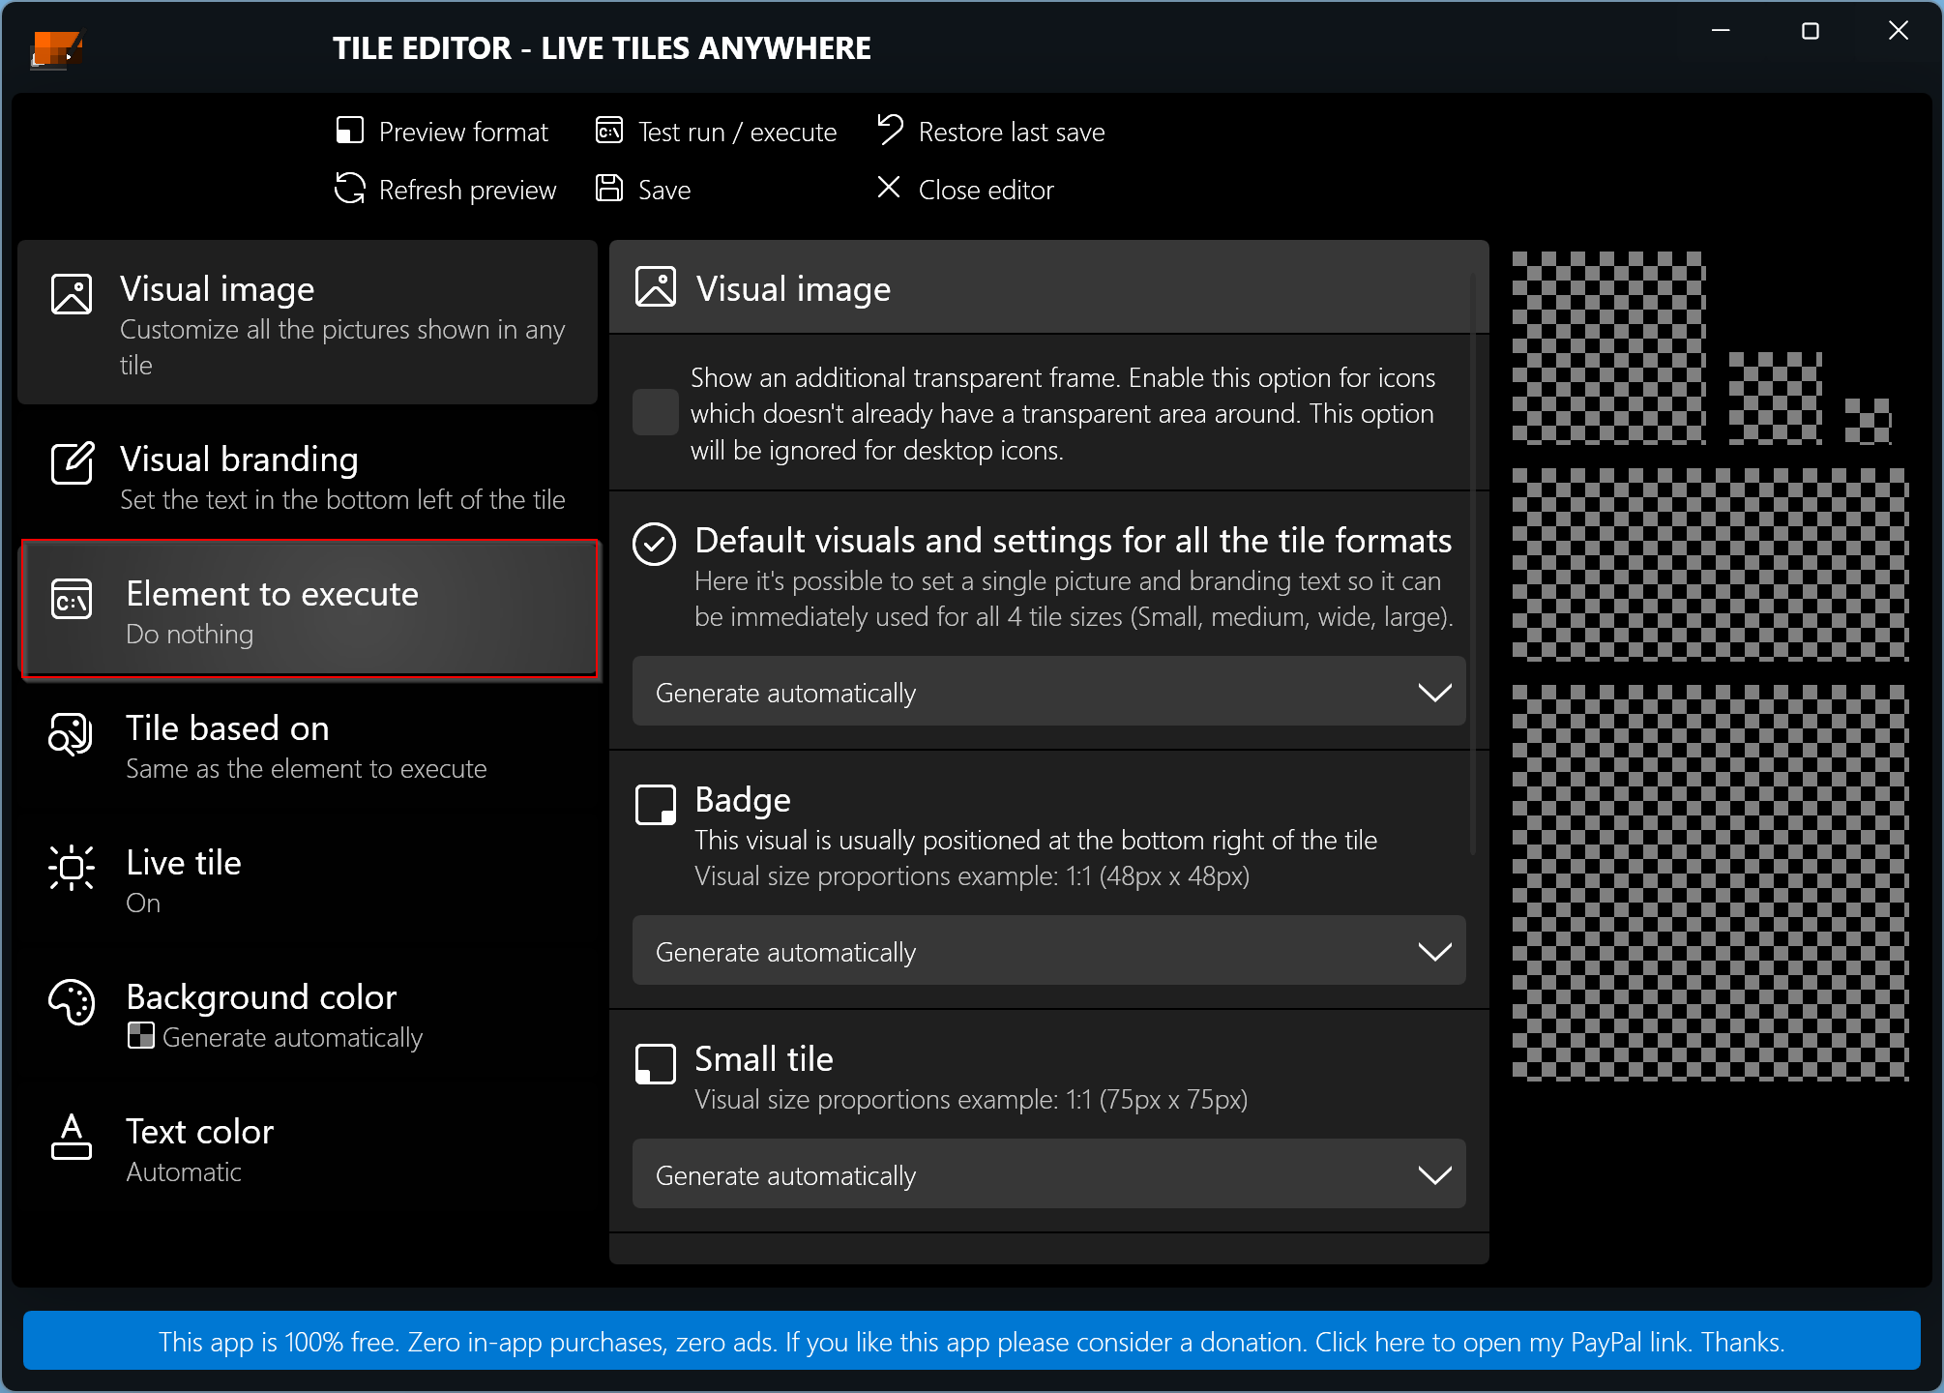
Task: Click the Refresh preview circular arrow icon
Action: (349, 188)
